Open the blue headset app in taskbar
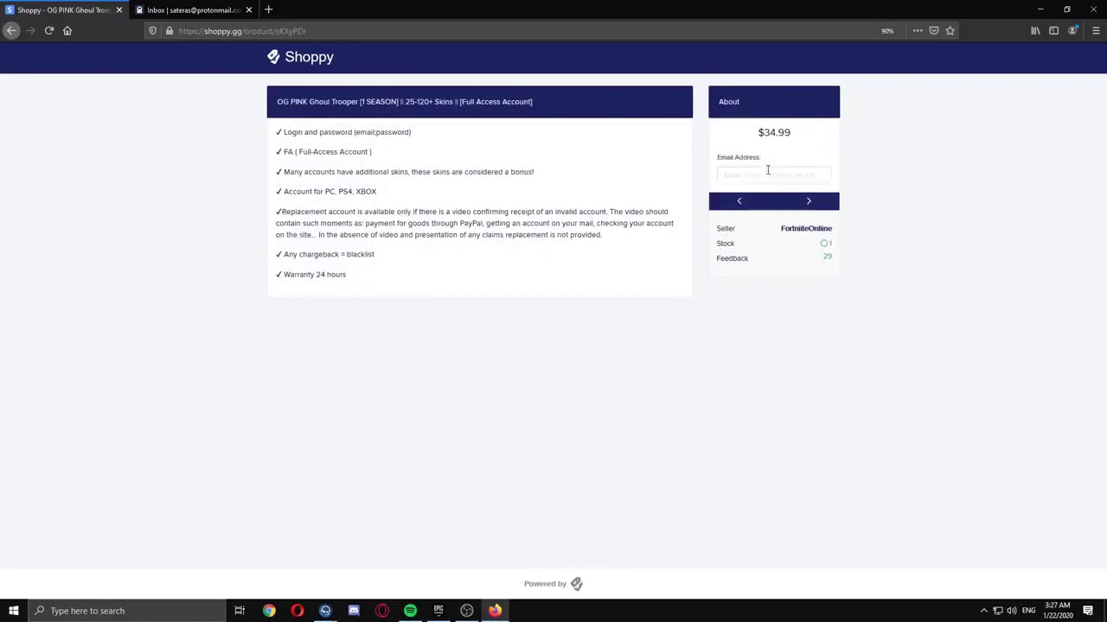The width and height of the screenshot is (1107, 622). [325, 611]
